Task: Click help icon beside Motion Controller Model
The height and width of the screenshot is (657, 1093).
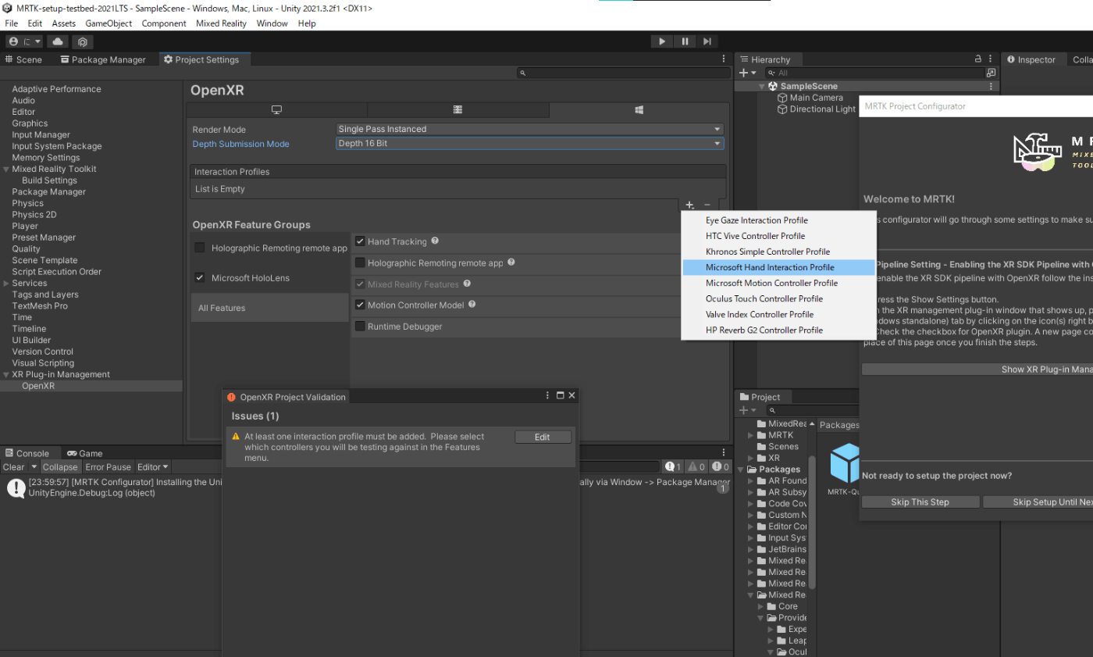Action: tap(472, 305)
